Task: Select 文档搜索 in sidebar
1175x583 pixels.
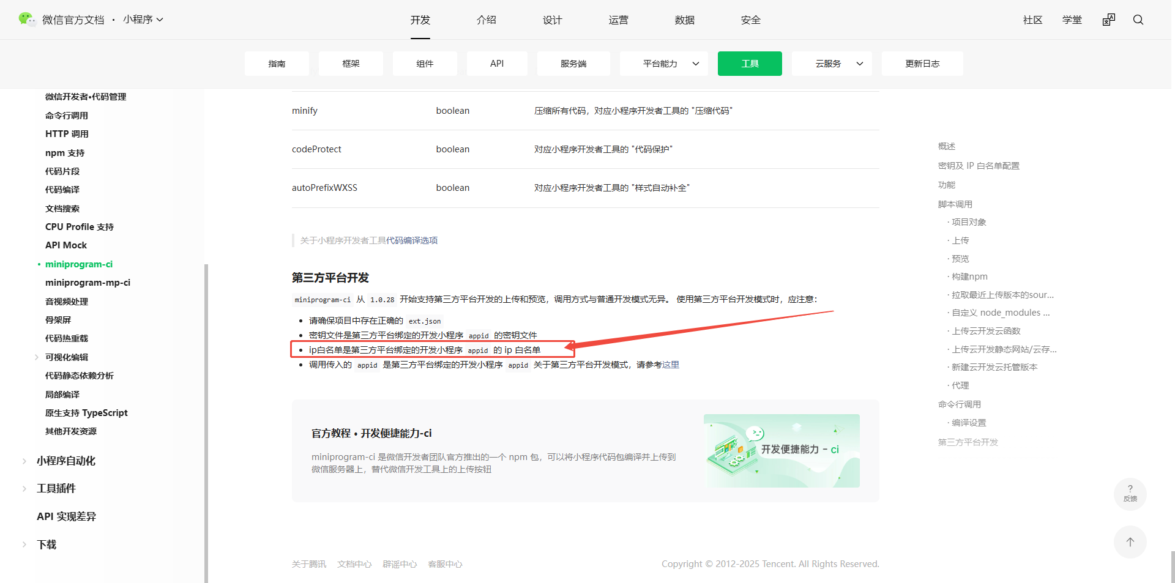Action: click(x=62, y=209)
